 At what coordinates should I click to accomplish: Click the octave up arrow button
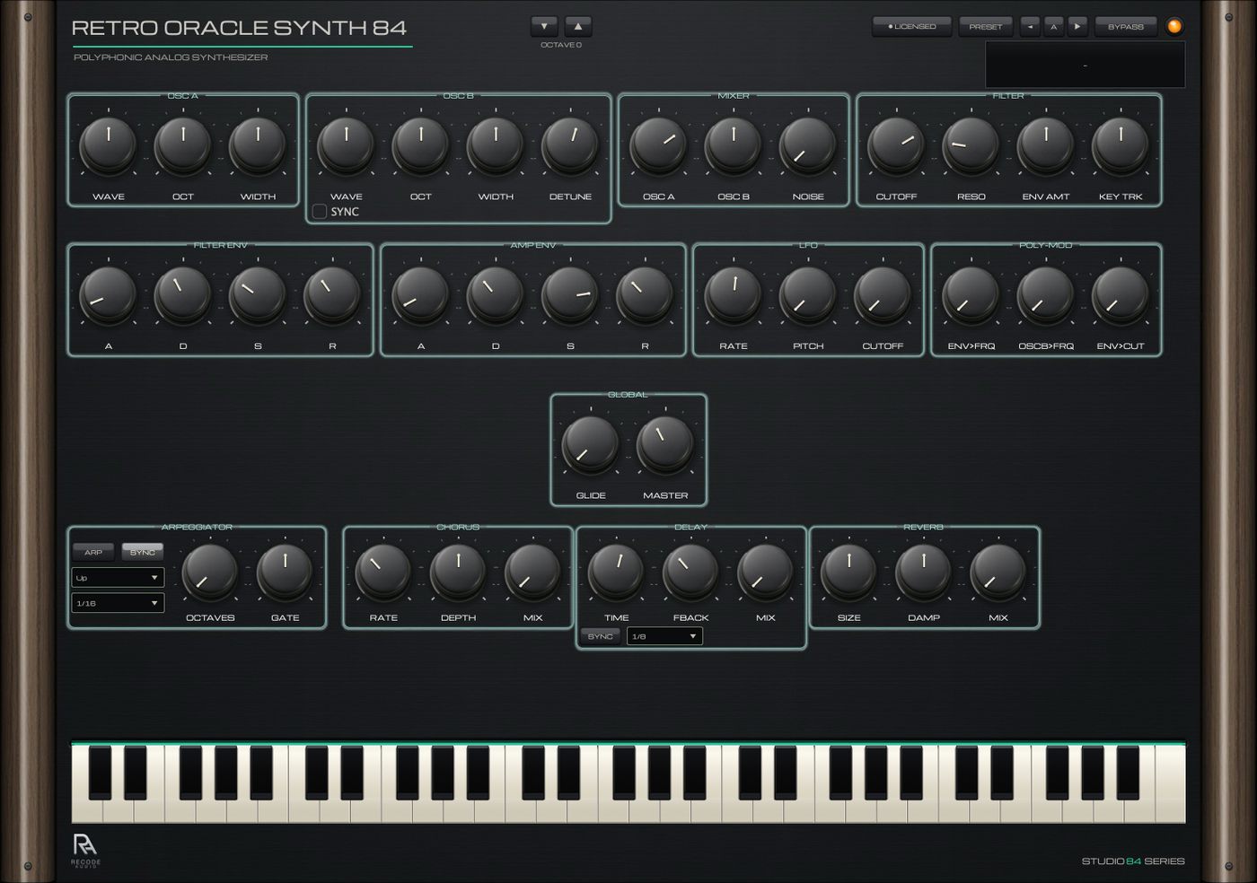click(x=577, y=26)
